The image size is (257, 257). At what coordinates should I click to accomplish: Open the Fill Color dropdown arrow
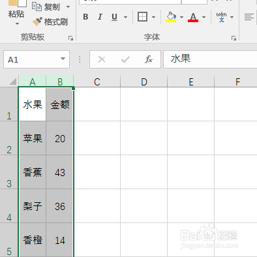click(181, 17)
